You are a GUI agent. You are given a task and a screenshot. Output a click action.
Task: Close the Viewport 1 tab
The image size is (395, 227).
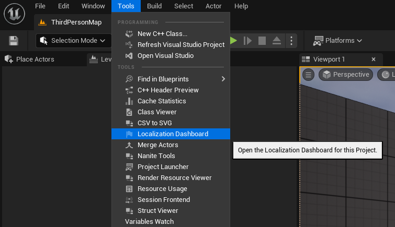[374, 59]
